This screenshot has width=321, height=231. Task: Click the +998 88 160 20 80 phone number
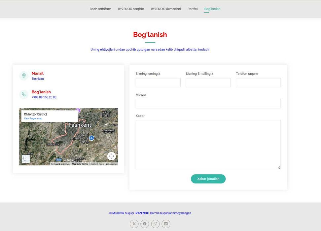(44, 97)
